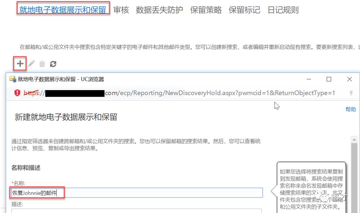Click the trash delete icon

(42, 64)
